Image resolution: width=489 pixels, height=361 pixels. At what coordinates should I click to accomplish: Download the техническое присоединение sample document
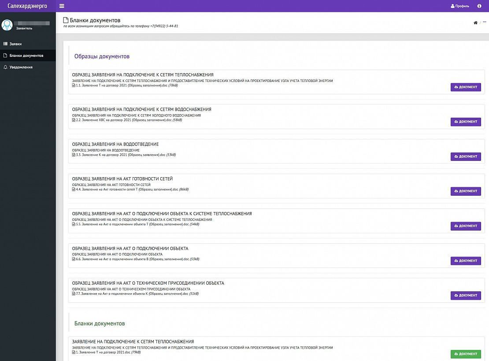tap(466, 296)
